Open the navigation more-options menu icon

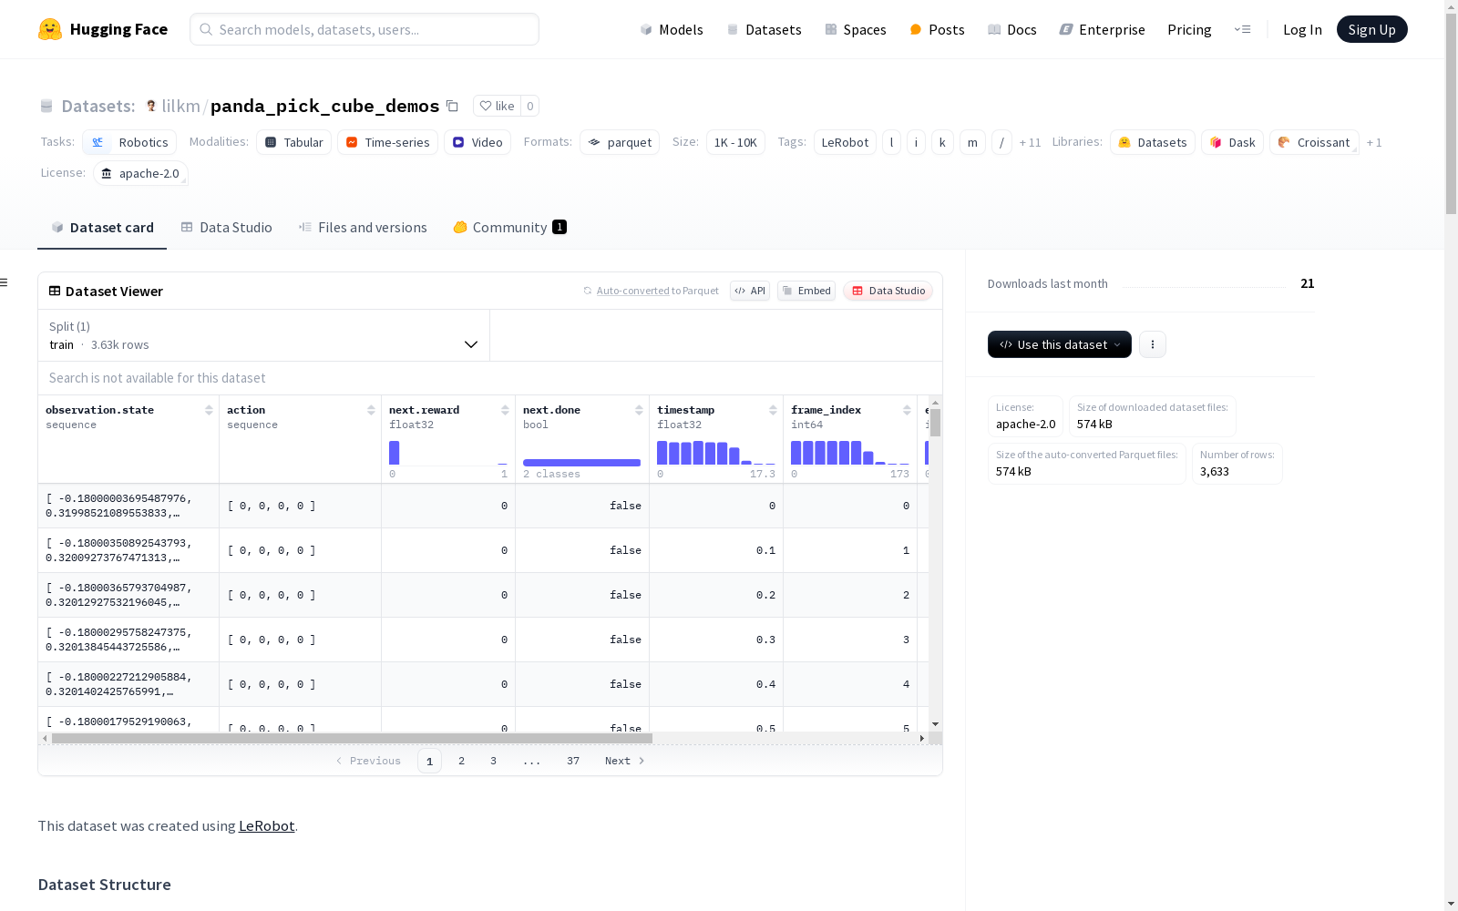click(1242, 29)
